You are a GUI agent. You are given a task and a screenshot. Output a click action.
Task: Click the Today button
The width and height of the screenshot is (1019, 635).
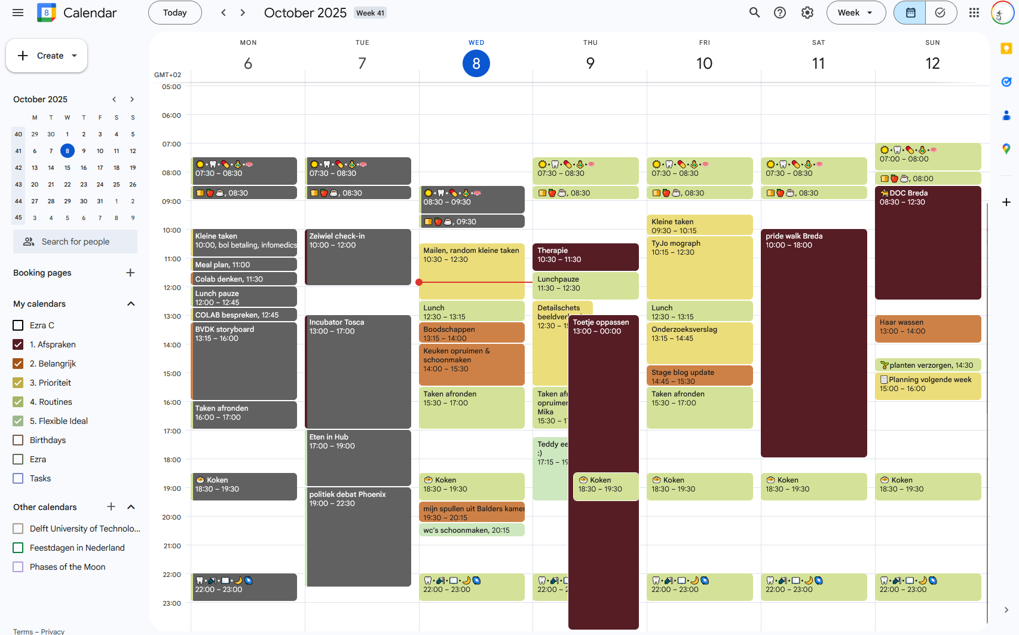(175, 13)
